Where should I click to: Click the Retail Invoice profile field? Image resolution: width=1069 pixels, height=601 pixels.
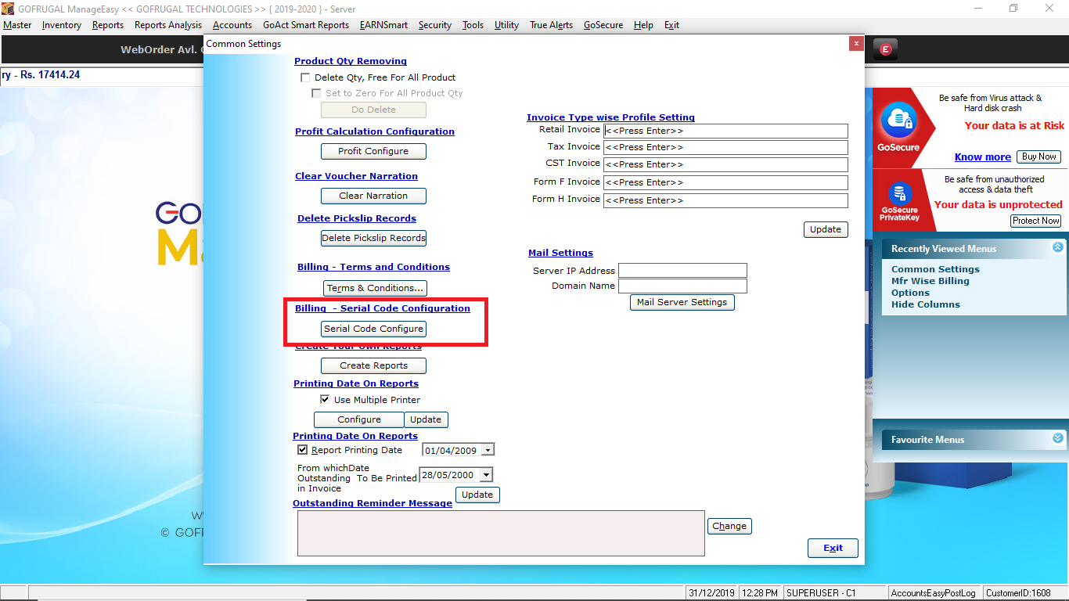tap(725, 131)
